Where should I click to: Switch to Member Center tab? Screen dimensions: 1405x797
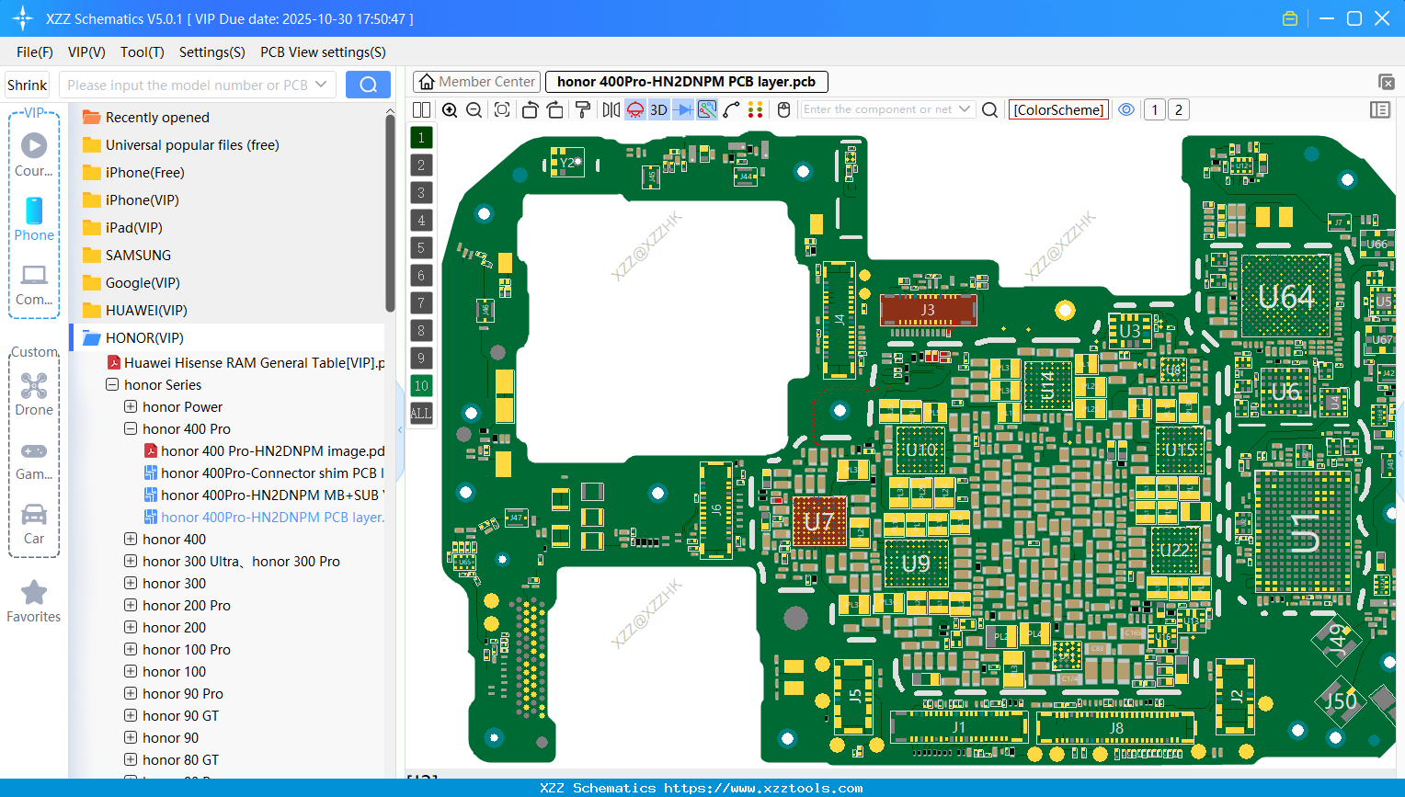click(x=476, y=82)
